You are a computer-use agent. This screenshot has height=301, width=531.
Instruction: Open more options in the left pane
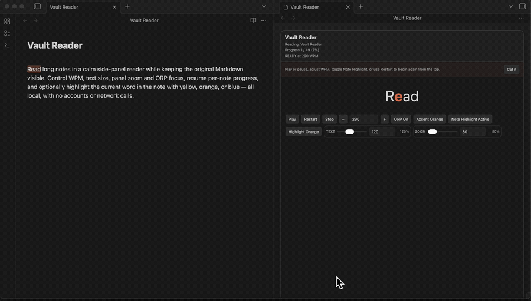(x=264, y=21)
